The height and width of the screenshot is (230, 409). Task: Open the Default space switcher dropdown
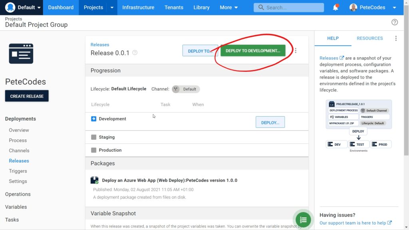click(29, 7)
